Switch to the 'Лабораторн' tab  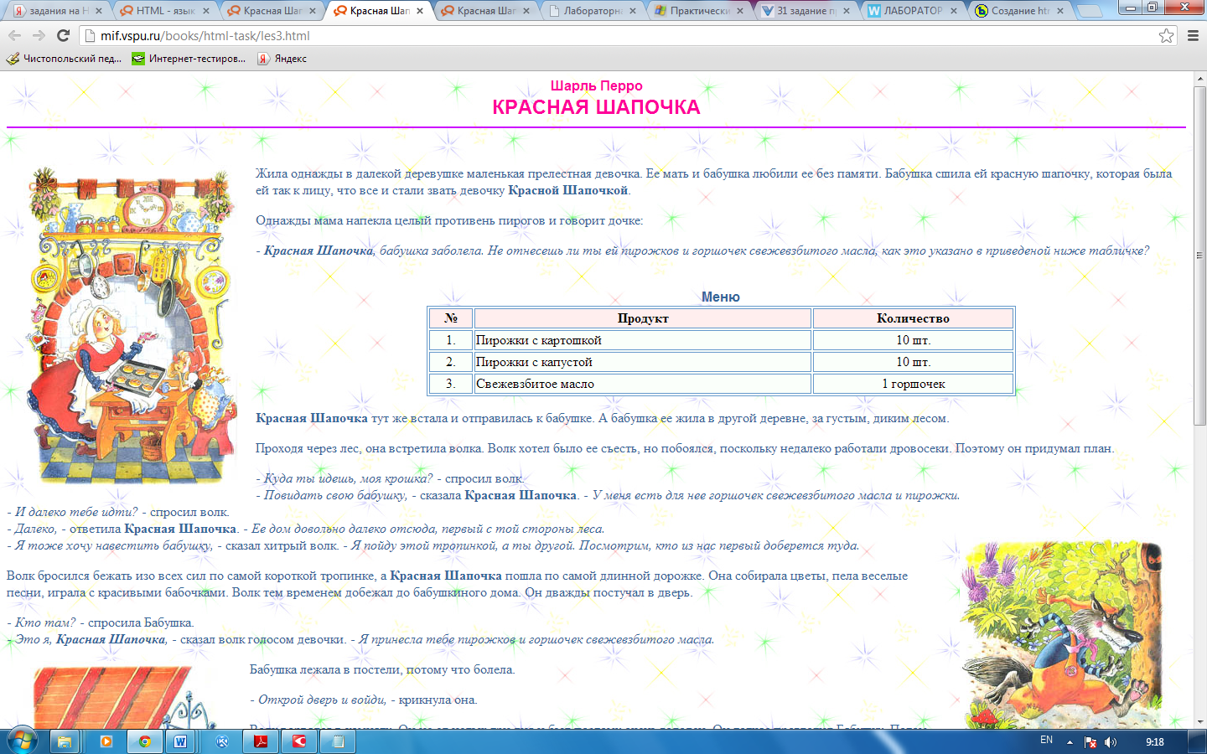tap(587, 11)
